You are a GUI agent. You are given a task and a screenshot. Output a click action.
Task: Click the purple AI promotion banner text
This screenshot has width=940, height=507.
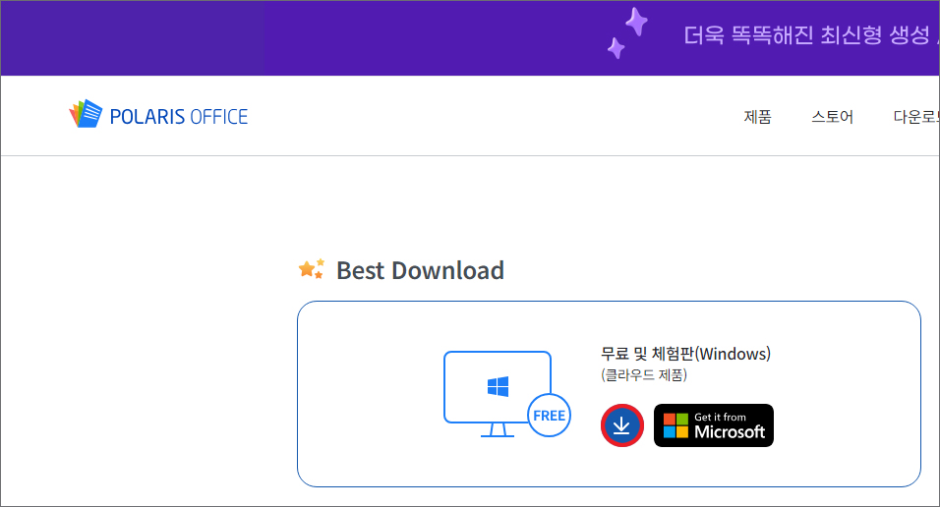(810, 35)
